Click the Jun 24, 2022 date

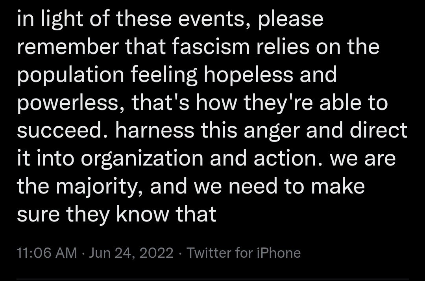131,253
